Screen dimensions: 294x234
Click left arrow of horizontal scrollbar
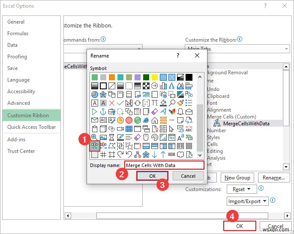pos(68,216)
